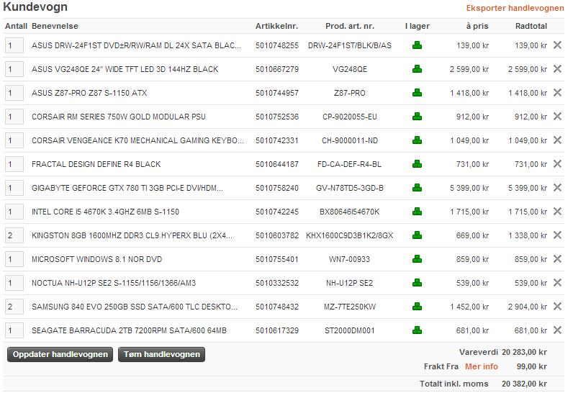Click Tøm handlevognen button
573x393 pixels.
tap(161, 354)
